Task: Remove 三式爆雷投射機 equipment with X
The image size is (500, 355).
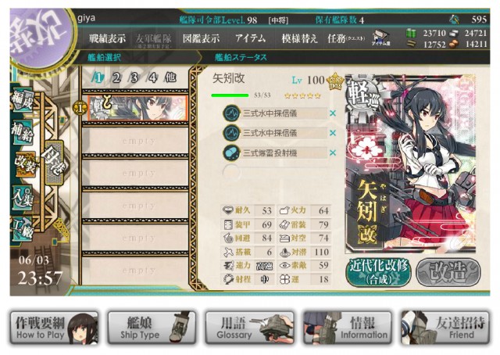Action: coord(333,153)
